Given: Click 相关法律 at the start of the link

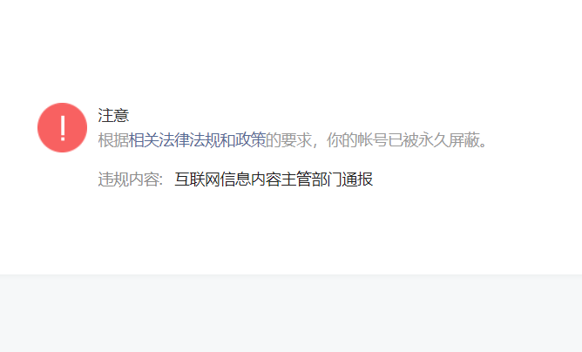Looking at the screenshot, I should click(159, 140).
